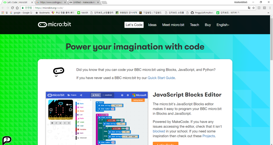Open the translate page icon in address bar
The width and height of the screenshot is (273, 145).
[249, 8]
